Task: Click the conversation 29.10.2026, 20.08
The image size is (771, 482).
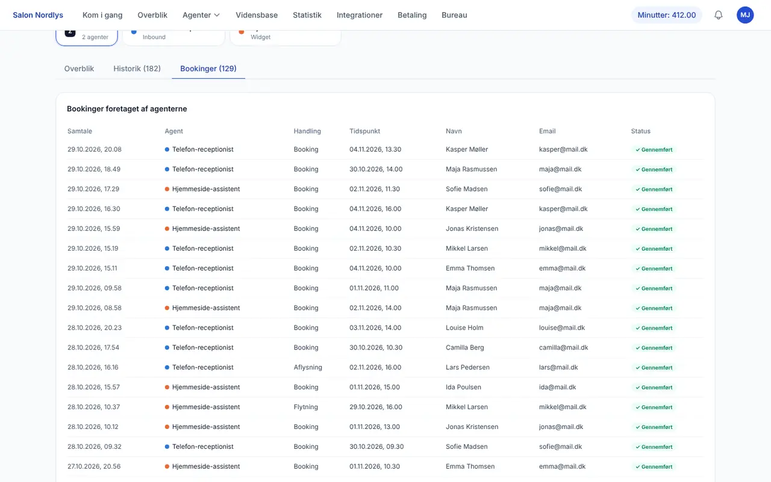Action: [95, 149]
